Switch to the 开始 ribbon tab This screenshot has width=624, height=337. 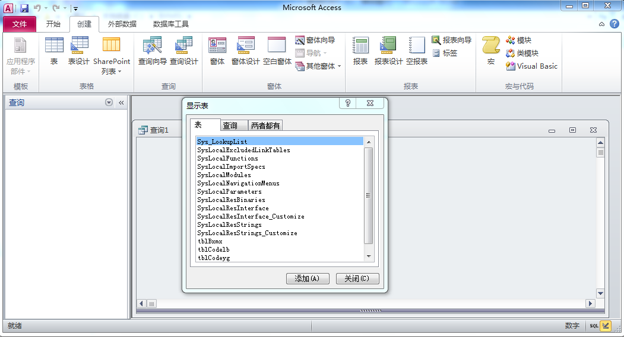[x=53, y=24]
